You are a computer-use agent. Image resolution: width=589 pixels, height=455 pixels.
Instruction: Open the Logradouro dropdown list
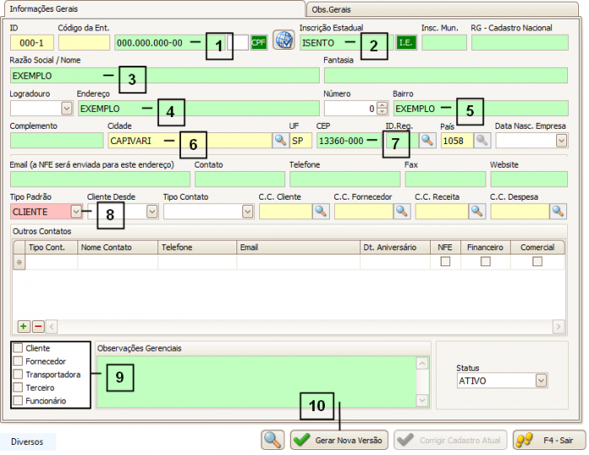[x=66, y=108]
